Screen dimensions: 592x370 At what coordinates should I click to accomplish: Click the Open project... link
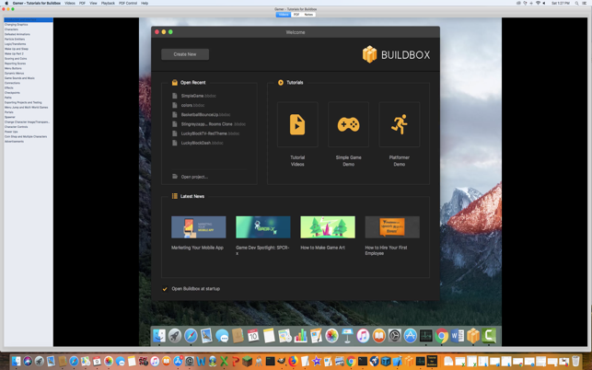[194, 177]
